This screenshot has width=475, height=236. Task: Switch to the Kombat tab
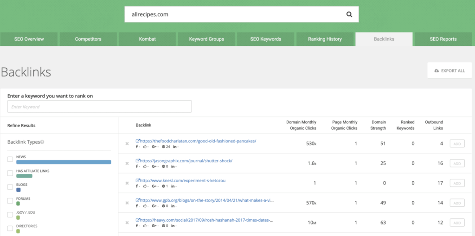point(147,39)
